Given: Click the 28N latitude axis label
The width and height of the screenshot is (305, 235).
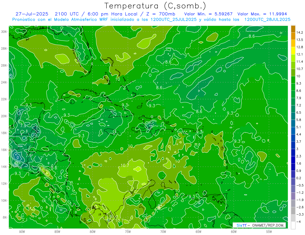Looking at the screenshot, I should click(4, 48).
